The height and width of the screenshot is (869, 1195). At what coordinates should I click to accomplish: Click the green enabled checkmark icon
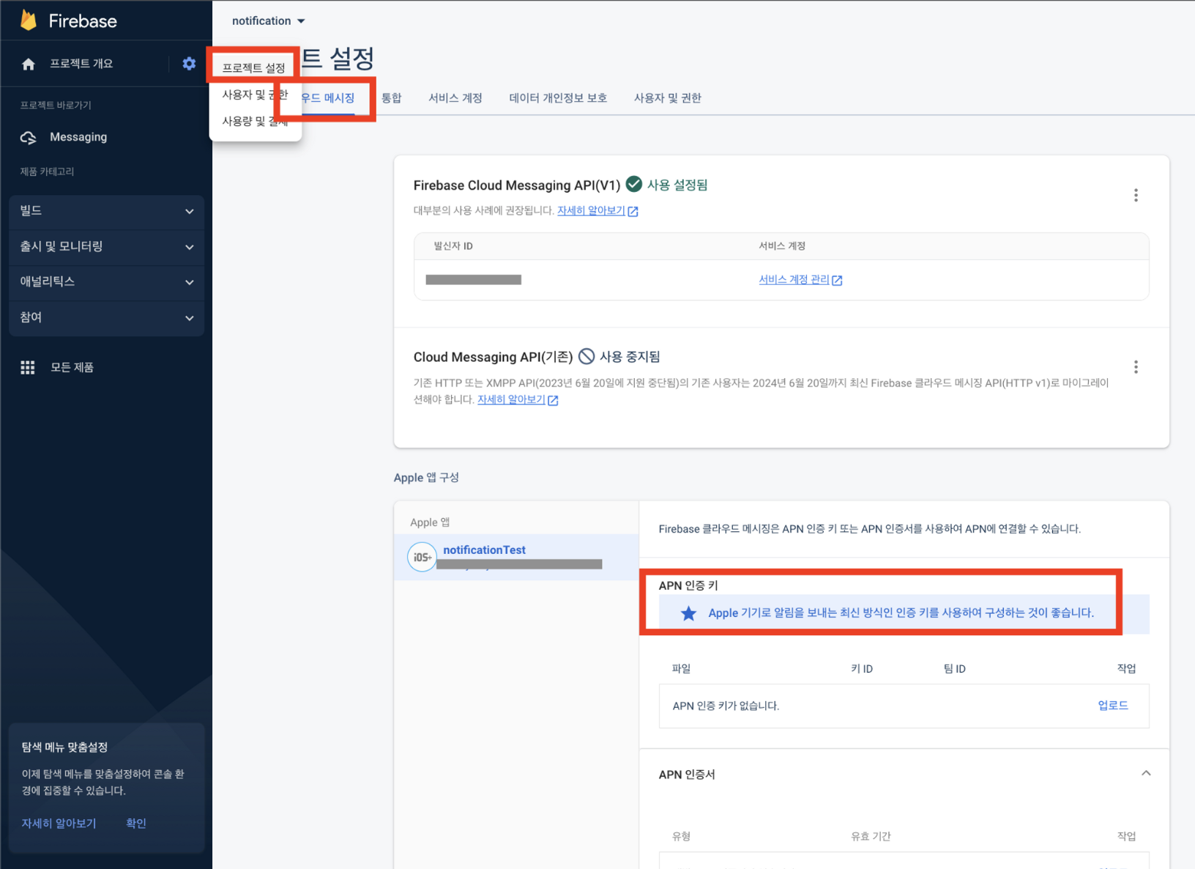point(634,184)
